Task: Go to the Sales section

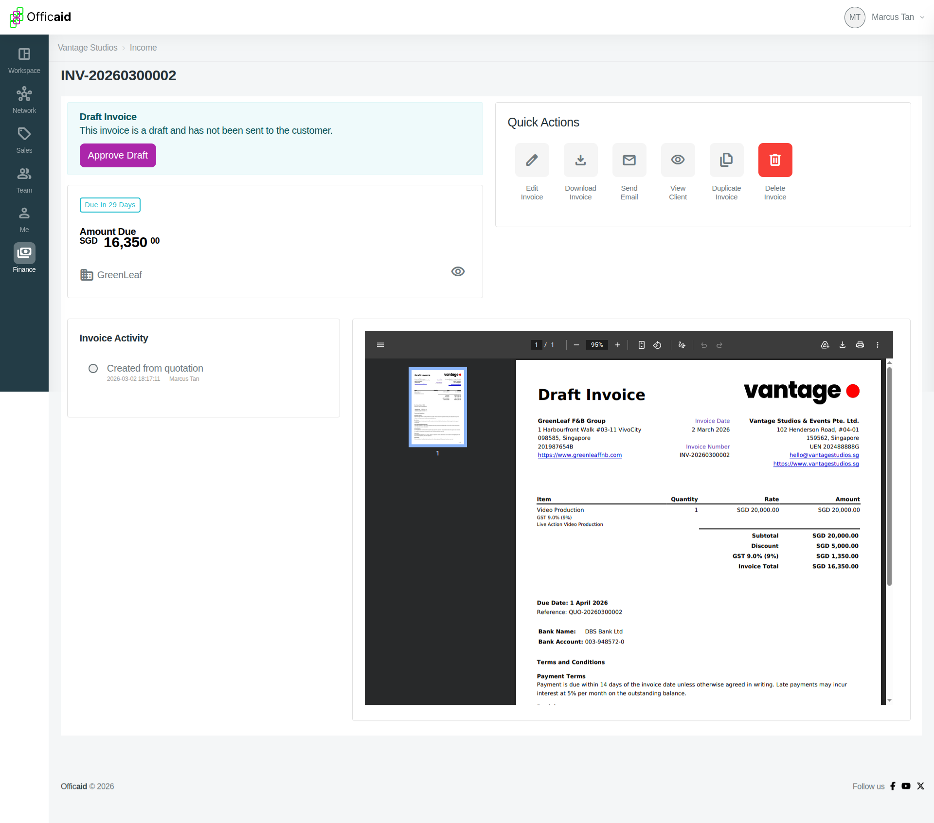Action: pos(24,140)
